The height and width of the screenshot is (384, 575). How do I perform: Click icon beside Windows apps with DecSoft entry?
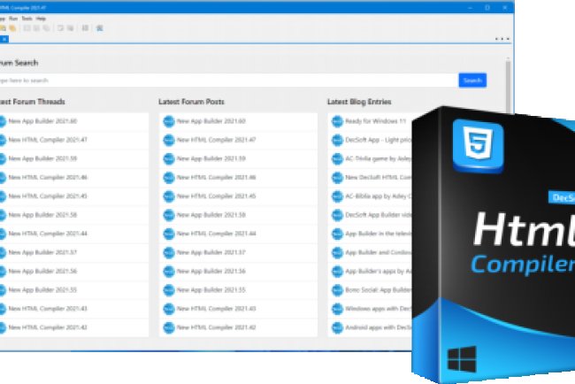coord(337,308)
